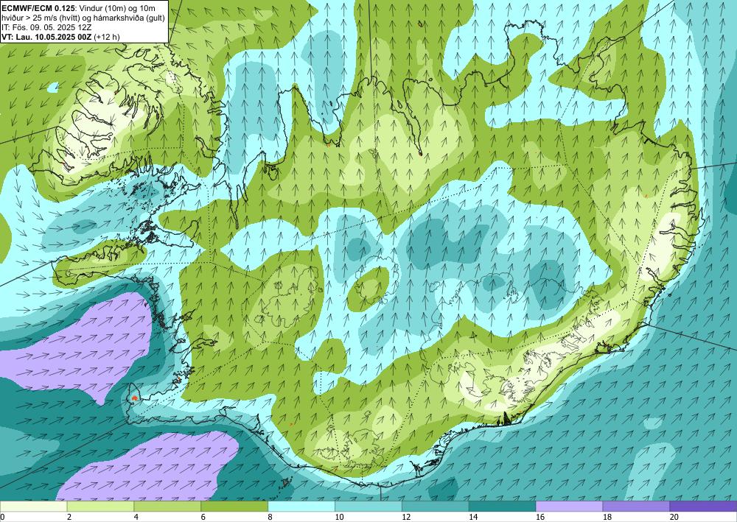Click the light green 2–4 m/s legend swatch
Screen dimensions: 737x522
(x=100, y=507)
